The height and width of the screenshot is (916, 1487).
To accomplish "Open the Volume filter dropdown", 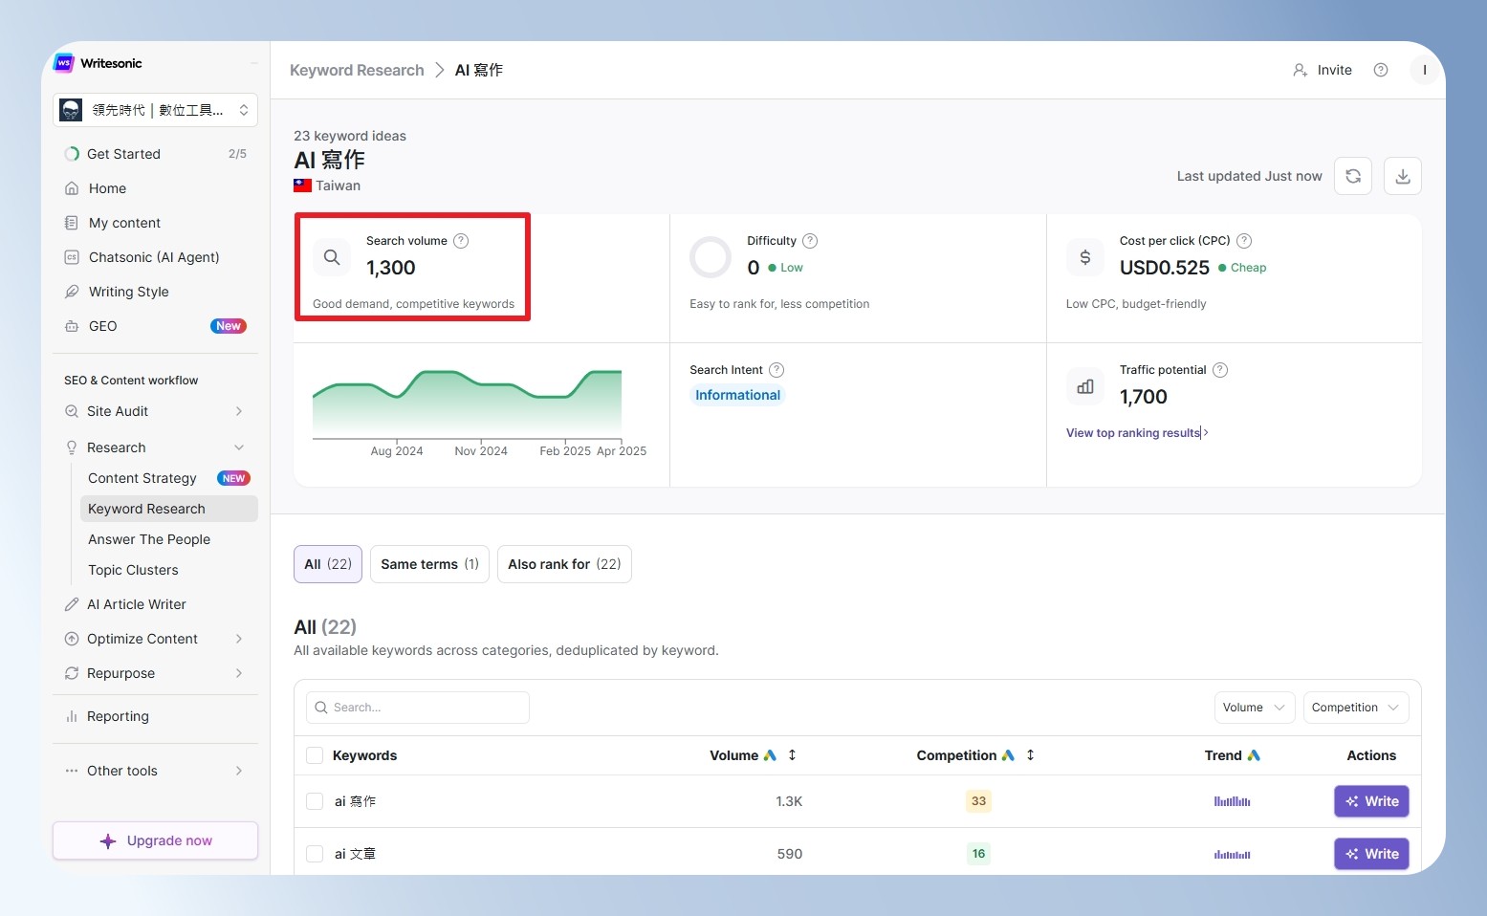I will [1255, 708].
